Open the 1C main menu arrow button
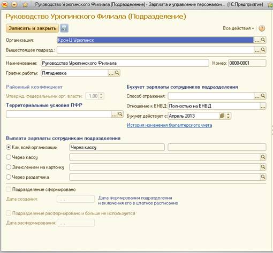Image resolution: width=273 pixels, height=253 pixels. pyautogui.click(x=14, y=4)
